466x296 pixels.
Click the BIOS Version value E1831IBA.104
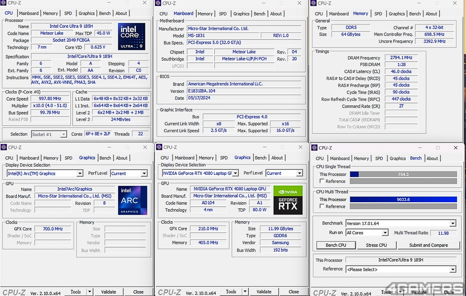pyautogui.click(x=244, y=91)
